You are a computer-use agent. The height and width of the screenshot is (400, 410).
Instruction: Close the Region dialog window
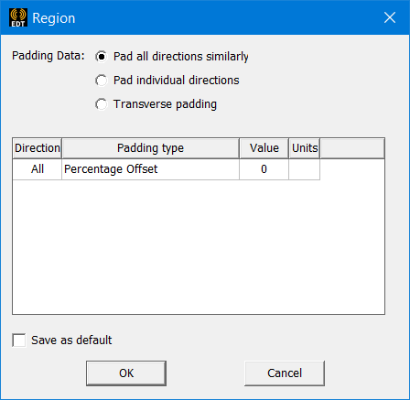point(390,17)
